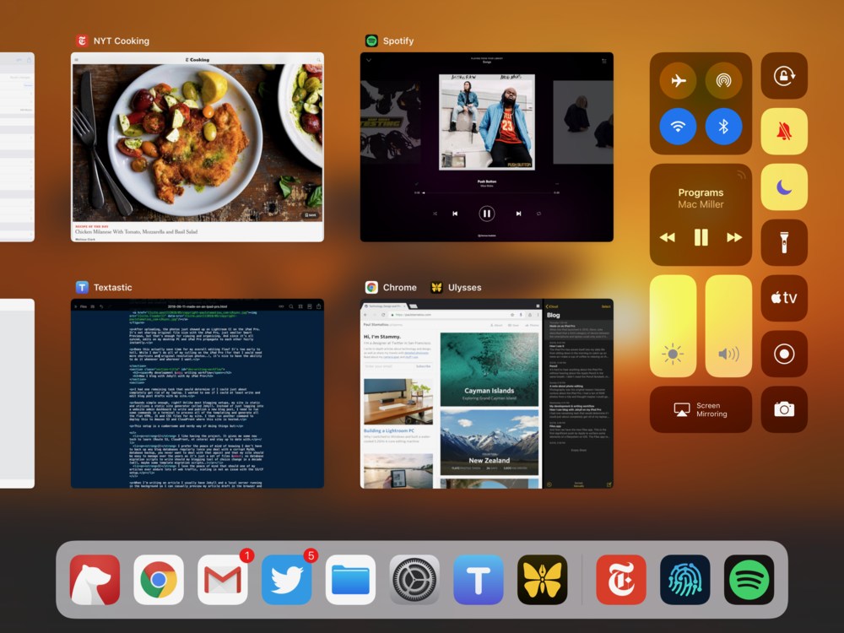
Task: Open Screen Mirroring options
Action: pyautogui.click(x=701, y=410)
